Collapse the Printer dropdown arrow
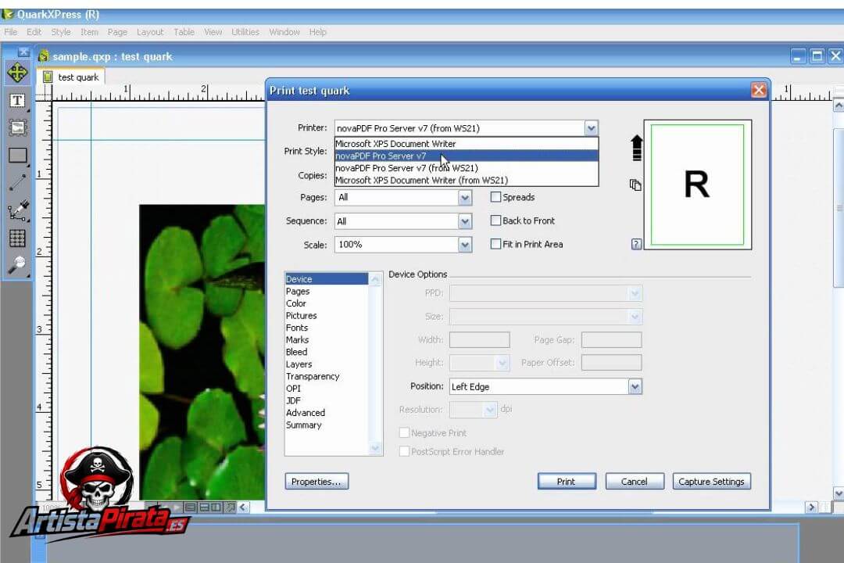This screenshot has height=563, width=844. point(591,128)
